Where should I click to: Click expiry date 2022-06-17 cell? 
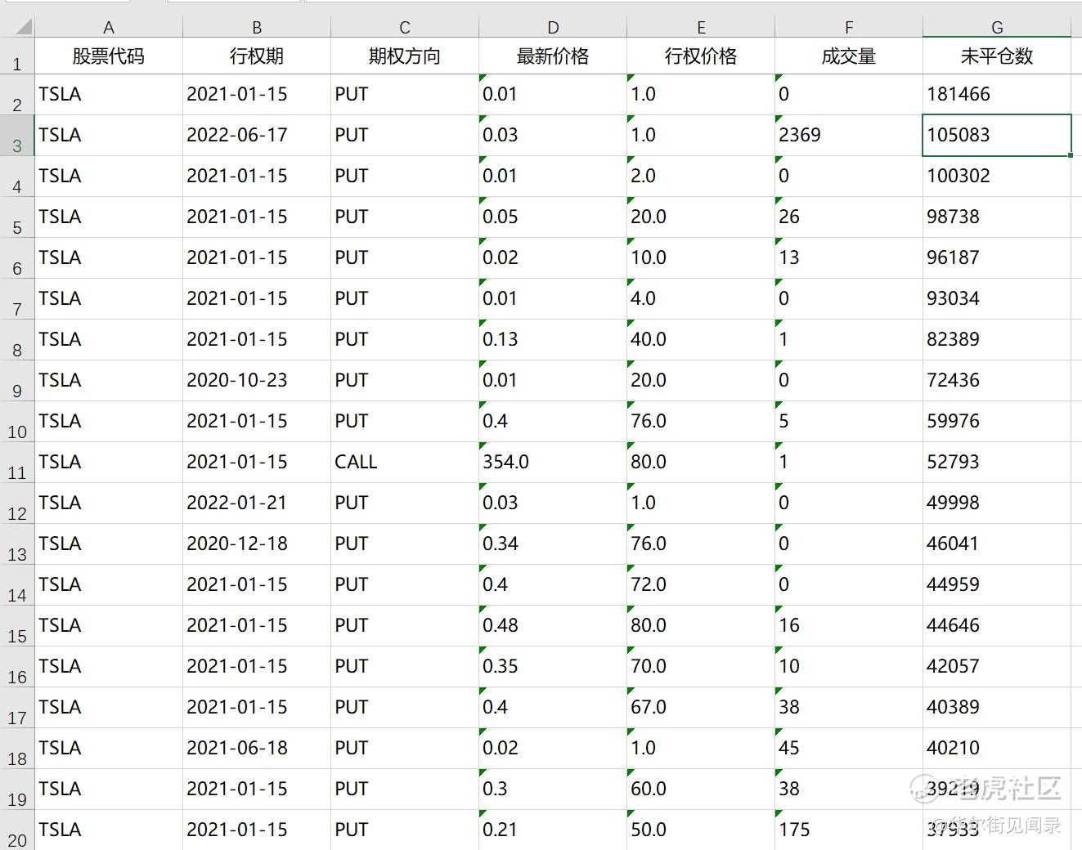(256, 135)
